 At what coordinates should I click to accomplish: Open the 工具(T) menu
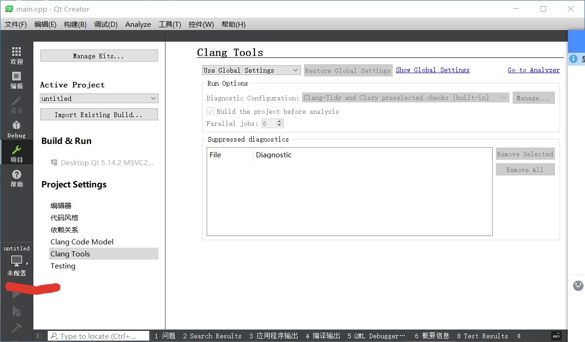[170, 25]
